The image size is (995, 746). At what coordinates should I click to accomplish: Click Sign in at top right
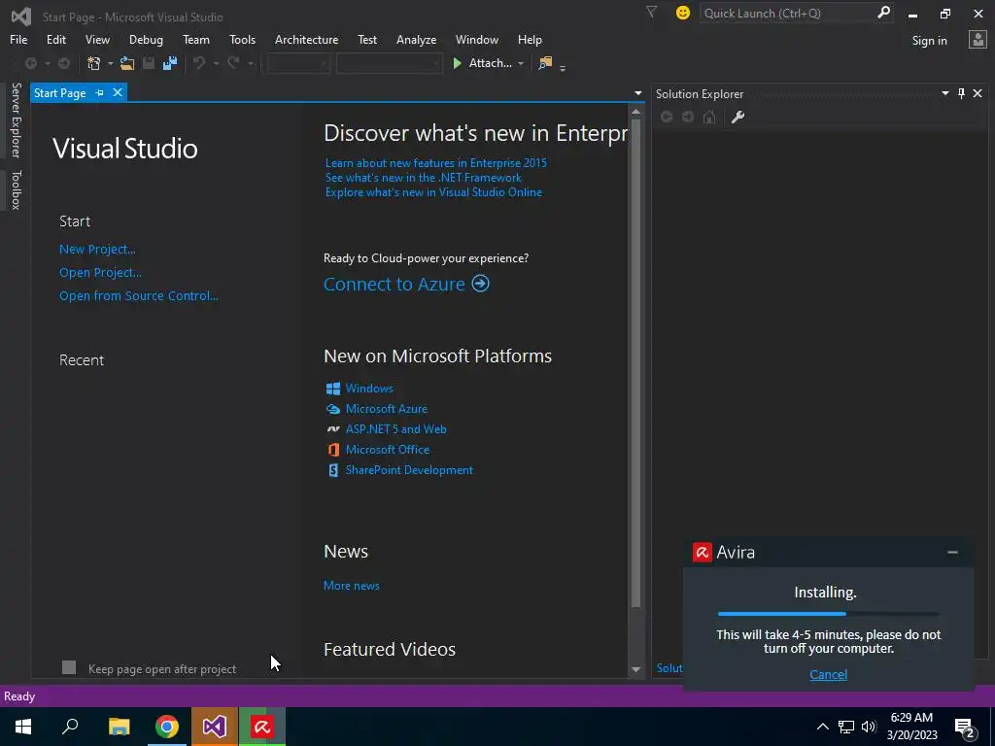pyautogui.click(x=929, y=41)
